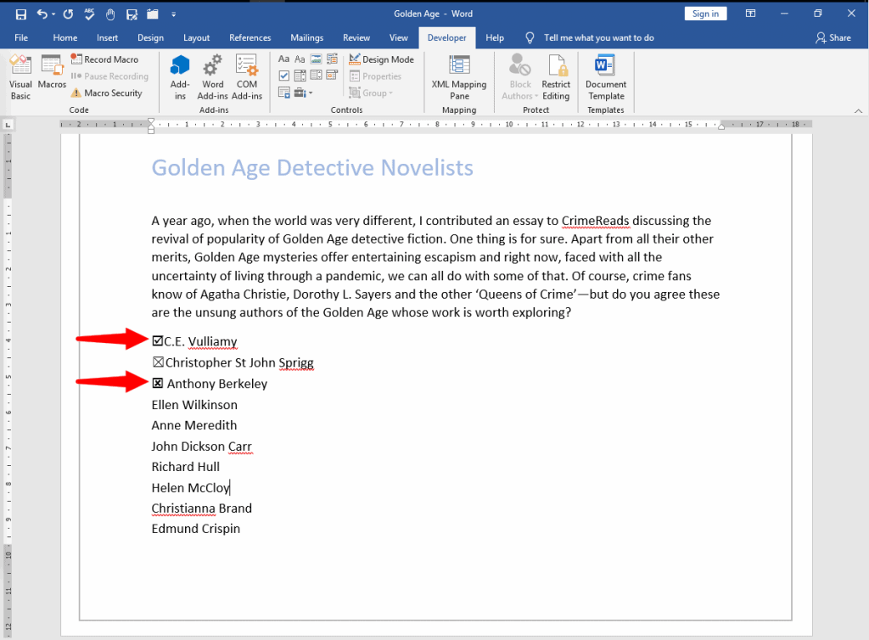Switch to the Home tab
The height and width of the screenshot is (640, 869).
(x=64, y=37)
